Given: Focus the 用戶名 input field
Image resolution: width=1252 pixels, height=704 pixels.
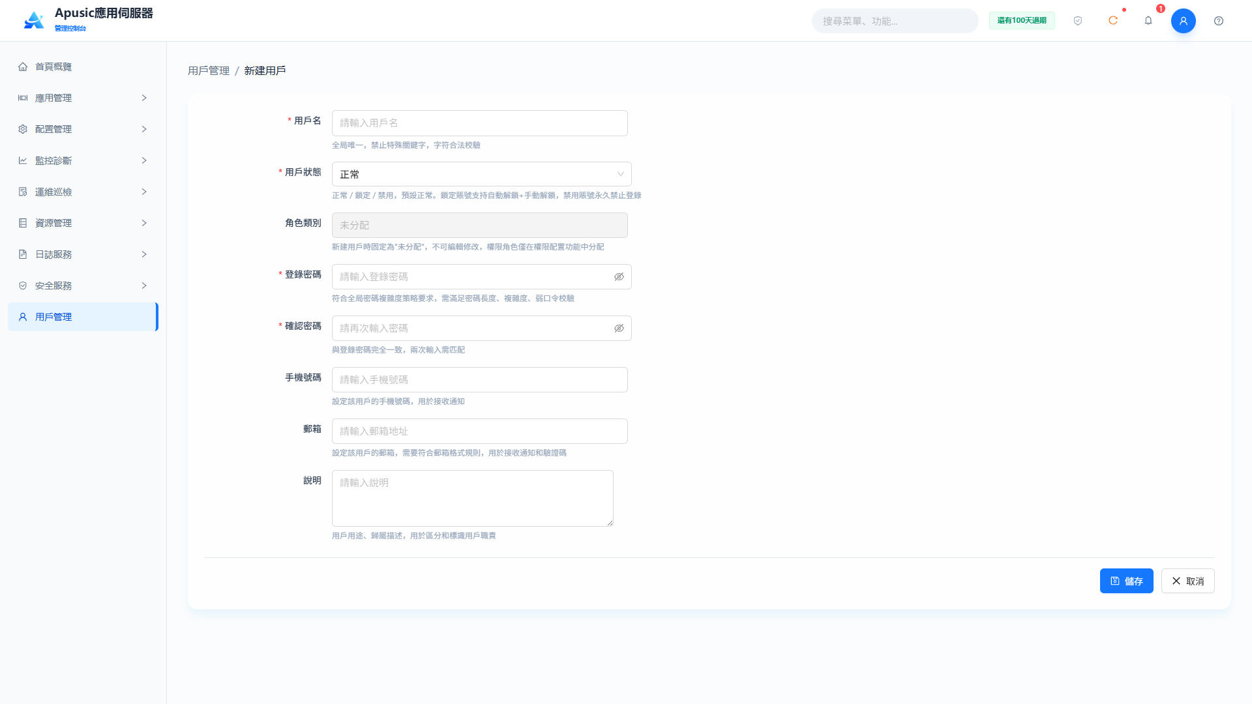Looking at the screenshot, I should pos(480,123).
